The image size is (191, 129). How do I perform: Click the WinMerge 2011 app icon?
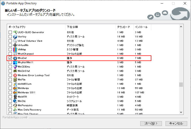(x=15, y=93)
